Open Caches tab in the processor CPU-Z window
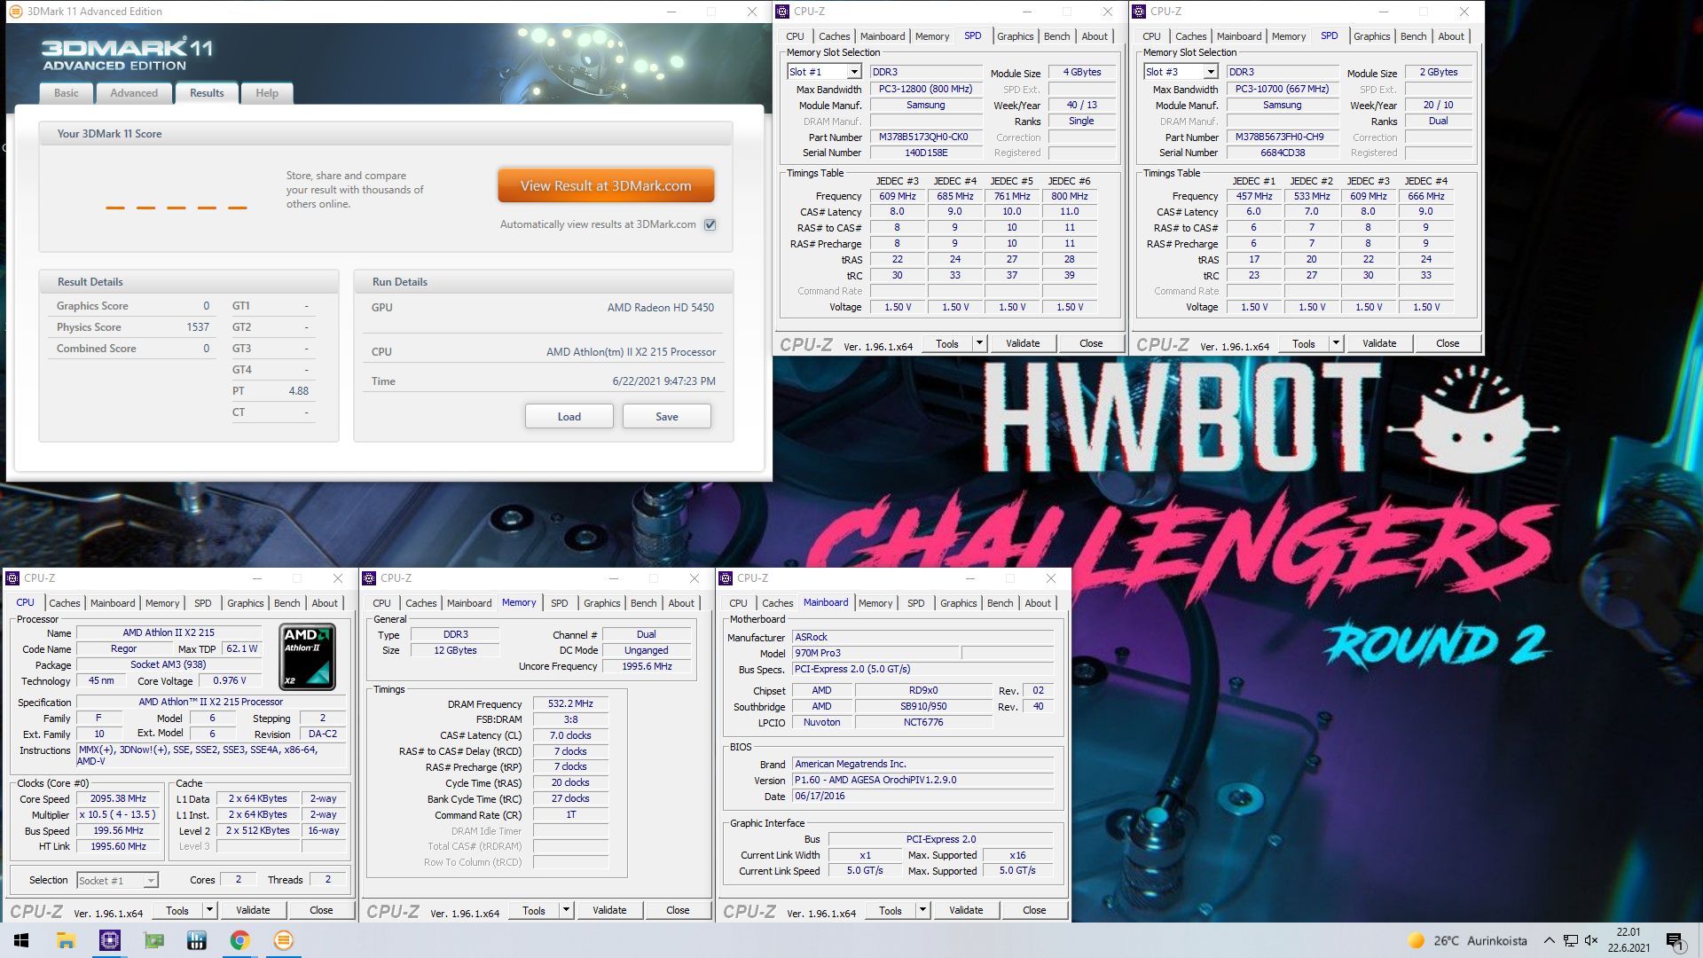This screenshot has height=958, width=1703. click(65, 603)
